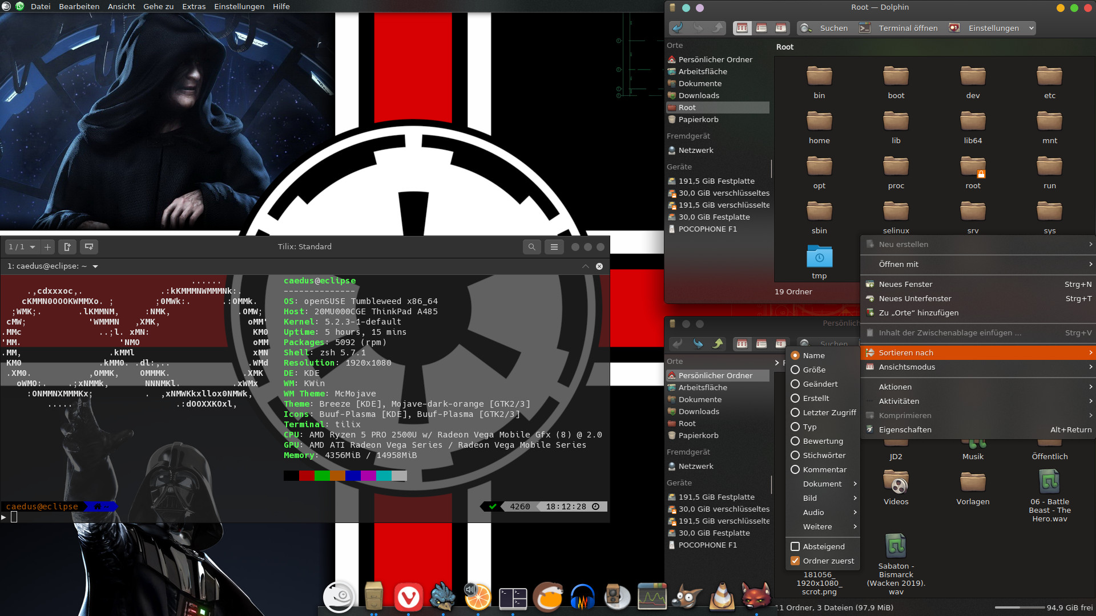This screenshot has width=1096, height=616.
Task: Enable the Absteigend checkbox
Action: point(795,546)
